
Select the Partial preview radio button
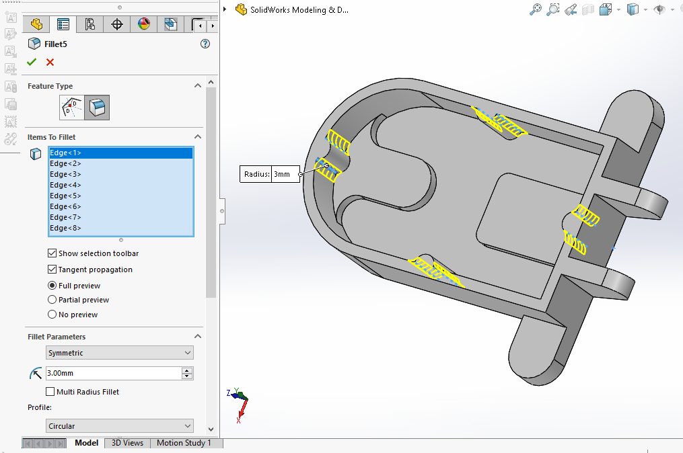click(52, 300)
